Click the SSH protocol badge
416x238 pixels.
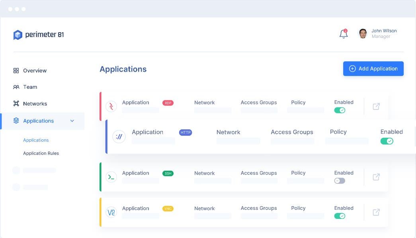coord(168,174)
